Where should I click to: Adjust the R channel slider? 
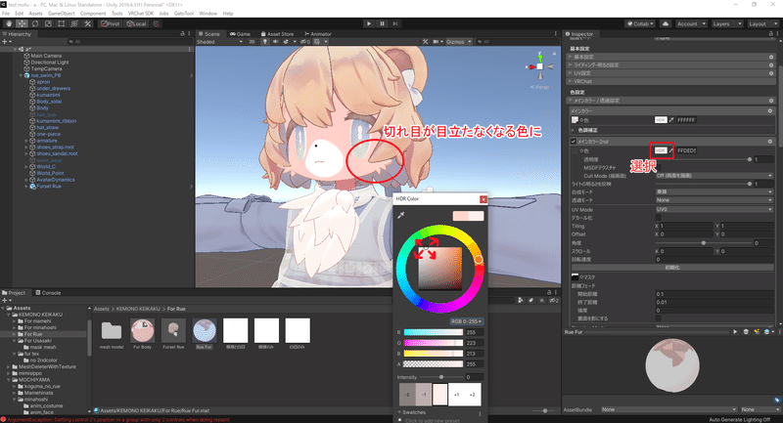tap(434, 332)
